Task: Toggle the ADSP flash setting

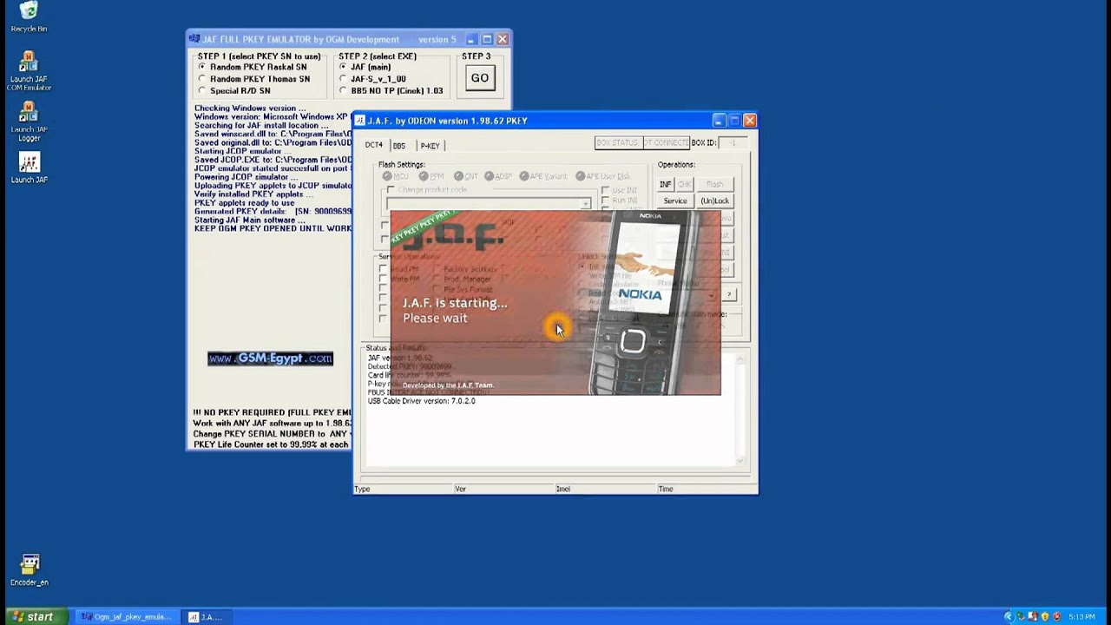Action: [490, 176]
